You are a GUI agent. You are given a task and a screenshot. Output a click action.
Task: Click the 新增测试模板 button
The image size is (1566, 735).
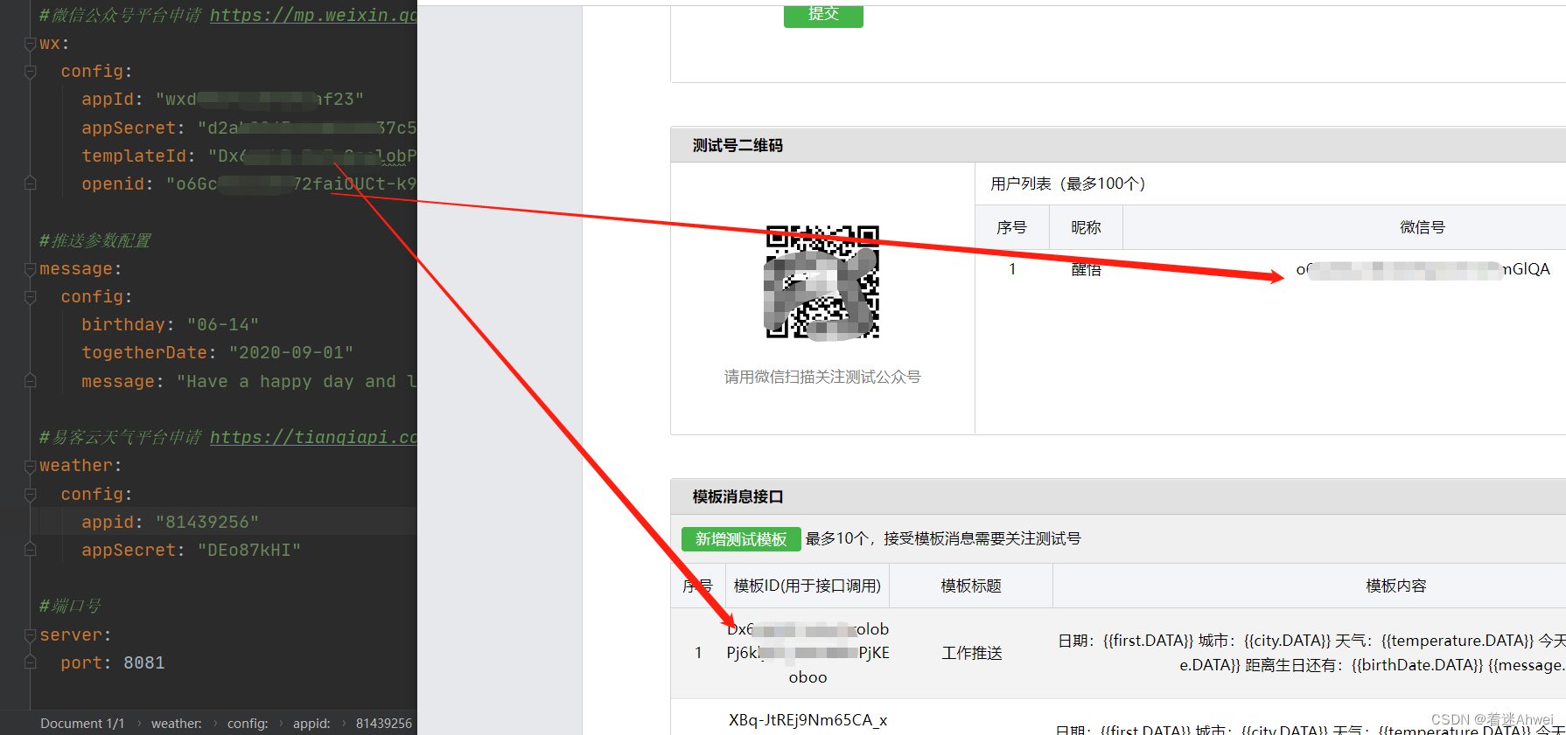click(741, 539)
